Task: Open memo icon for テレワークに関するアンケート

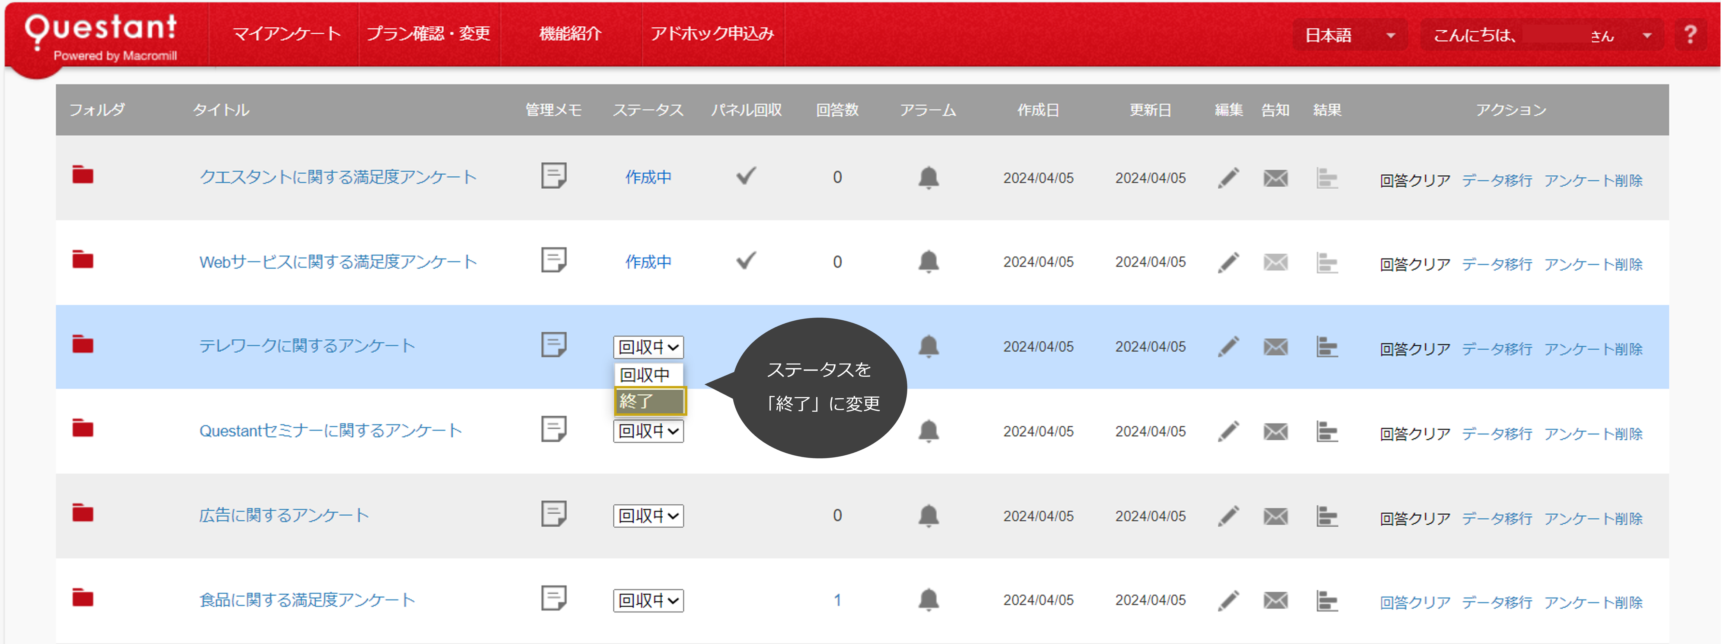Action: click(x=554, y=345)
